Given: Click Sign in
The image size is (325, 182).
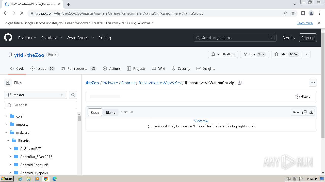Looking at the screenshot, I should pos(288,38).
